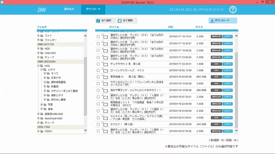Click folder icon next to USB-HDD
Image resolution: width=275 pixels, height=154 pixels.
pyautogui.click(x=42, y=53)
